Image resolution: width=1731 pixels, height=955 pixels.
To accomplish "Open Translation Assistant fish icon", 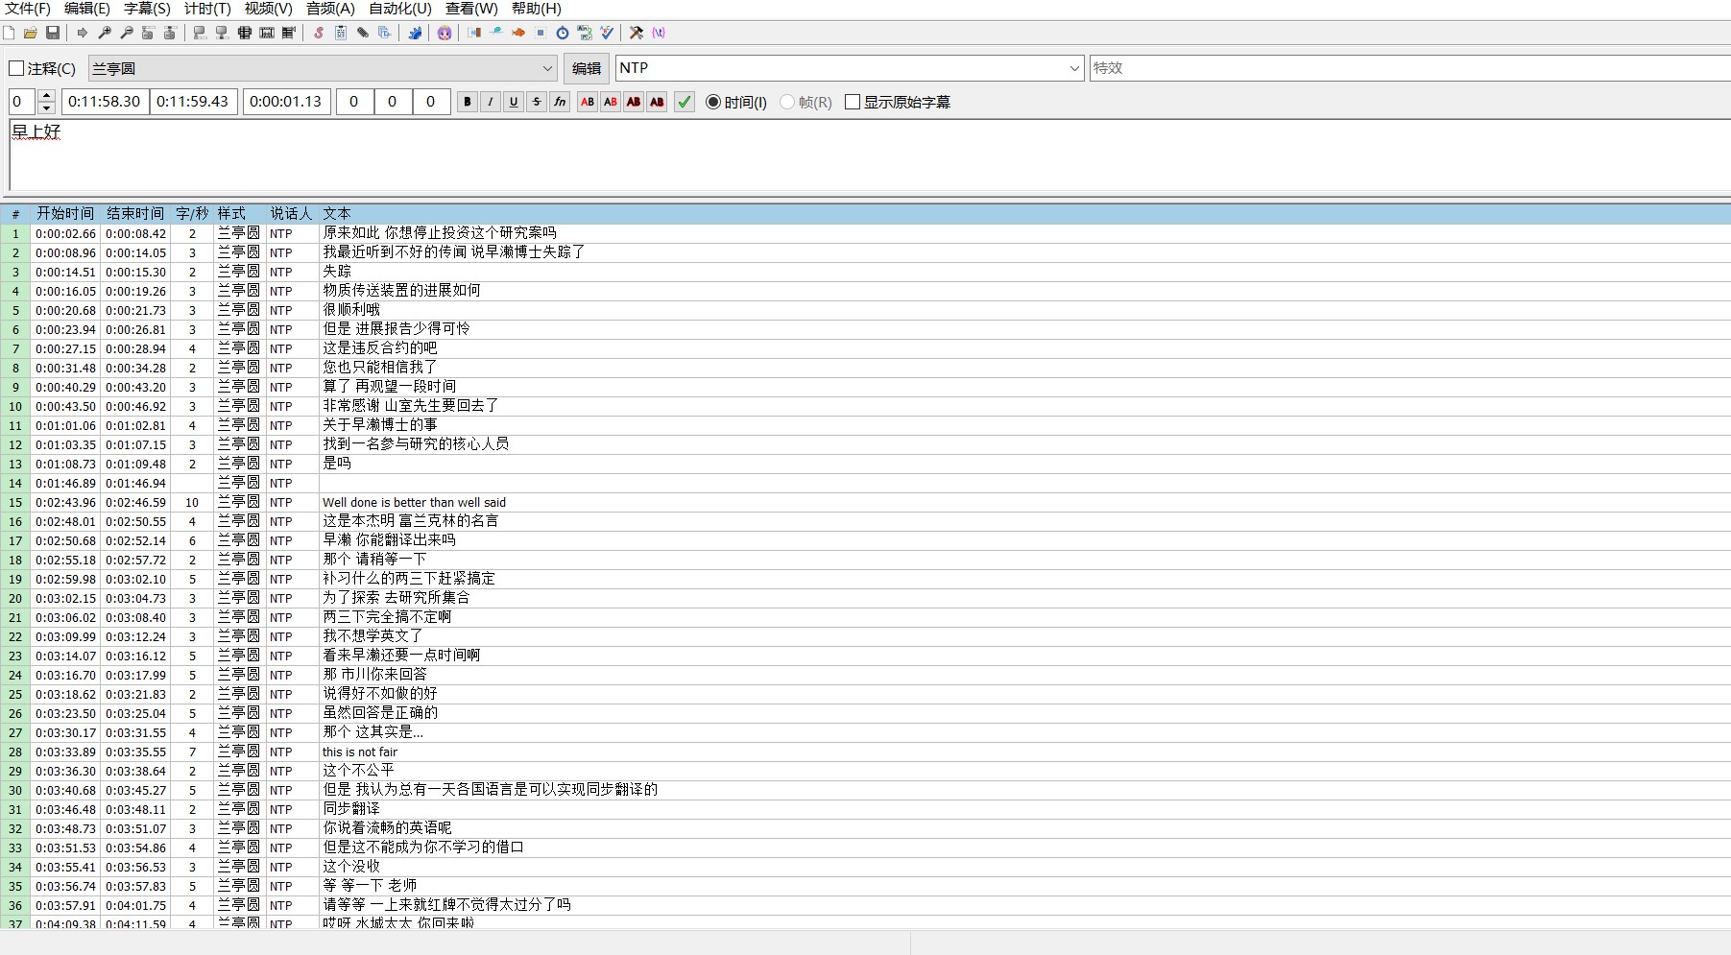I will click(518, 33).
